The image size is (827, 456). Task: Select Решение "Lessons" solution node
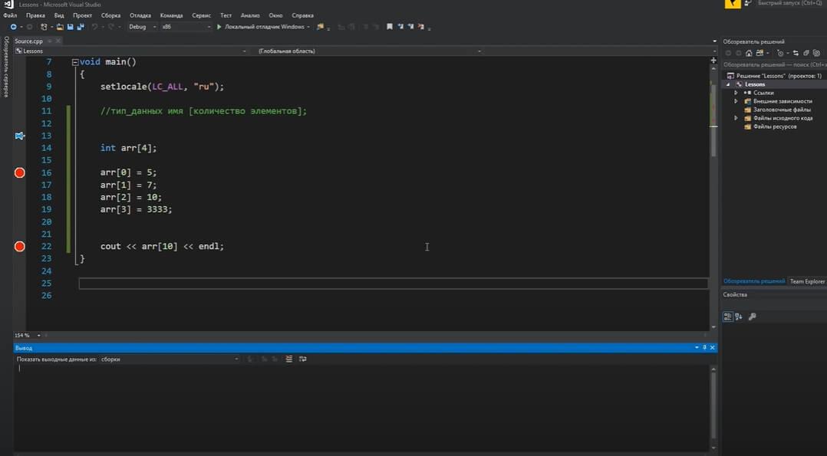coord(779,76)
